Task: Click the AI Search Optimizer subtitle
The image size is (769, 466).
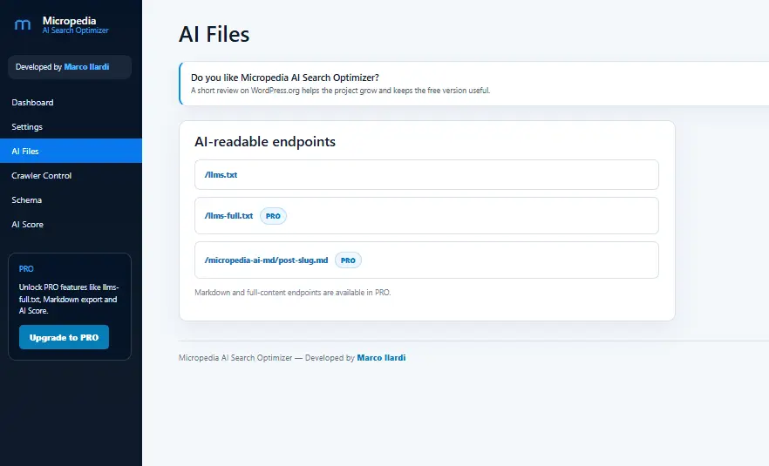Action: point(76,30)
